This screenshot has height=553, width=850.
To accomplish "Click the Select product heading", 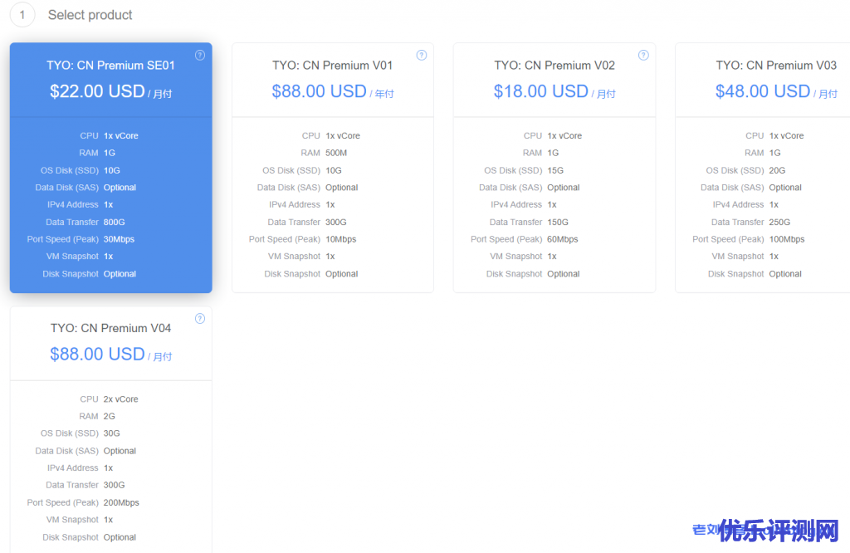I will click(90, 15).
